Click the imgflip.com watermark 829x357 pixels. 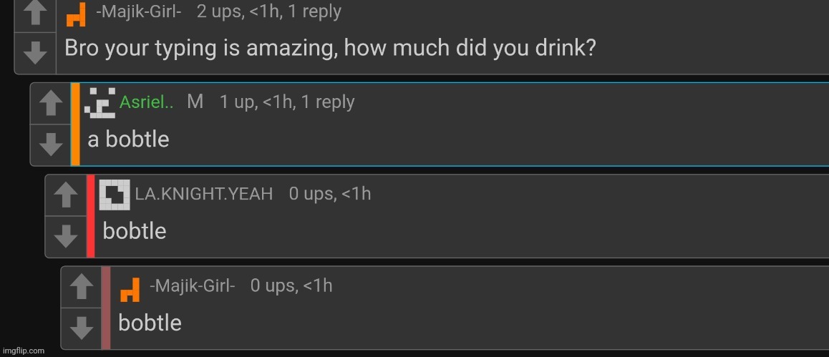[23, 351]
